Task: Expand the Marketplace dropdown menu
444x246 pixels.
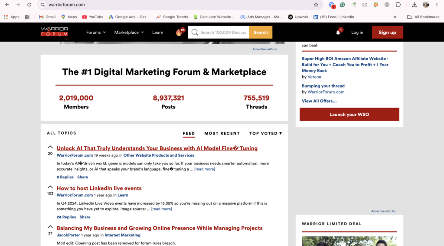Action: [129, 32]
